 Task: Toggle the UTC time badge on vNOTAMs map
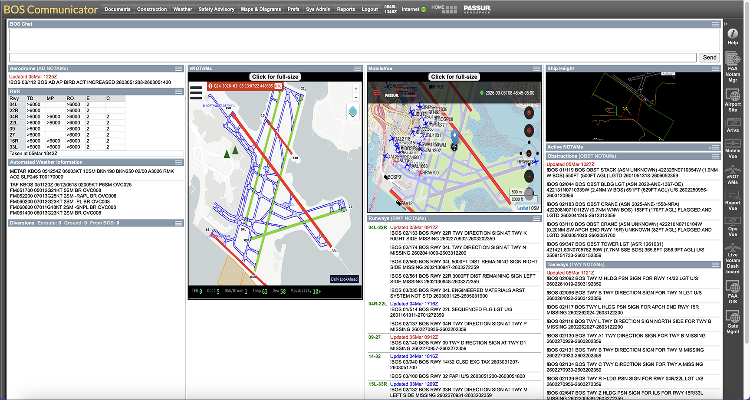tap(278, 86)
